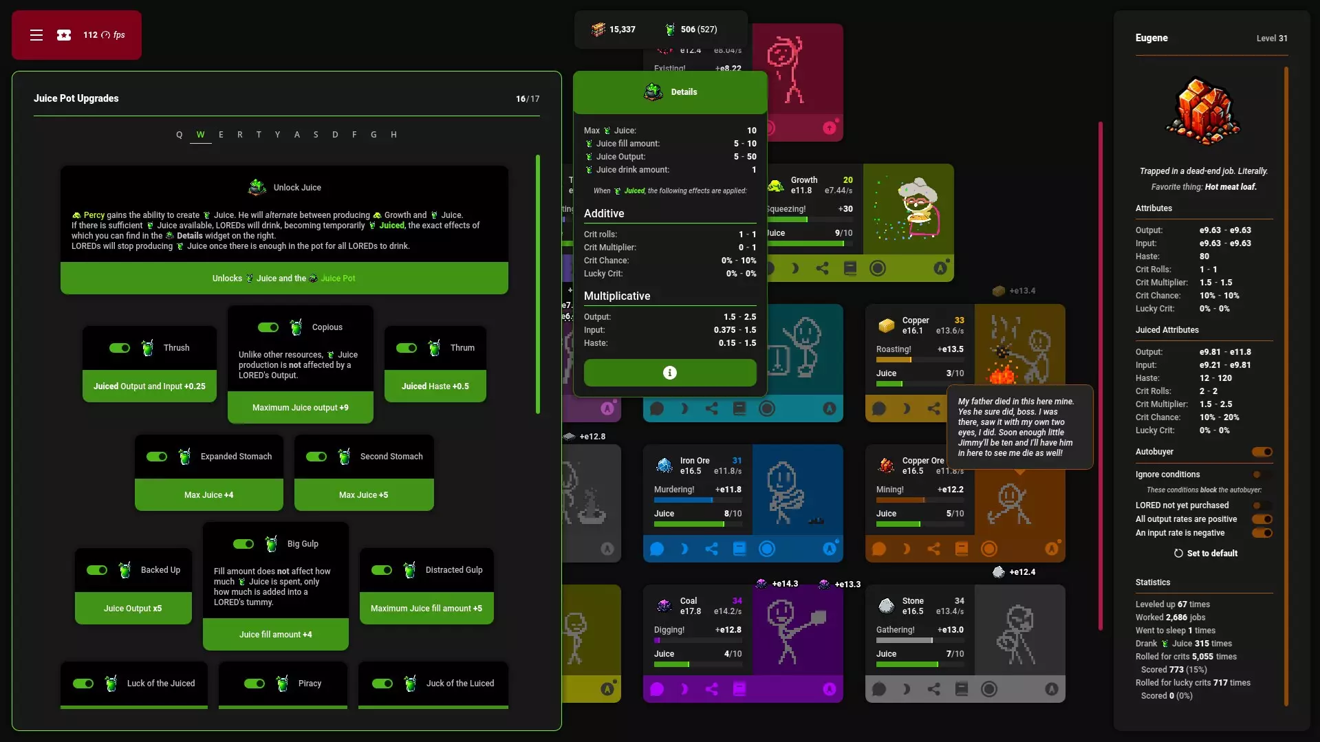This screenshot has height=742, width=1320.
Task: Disable the Expanded Stomach upgrade toggle
Action: [x=157, y=457]
